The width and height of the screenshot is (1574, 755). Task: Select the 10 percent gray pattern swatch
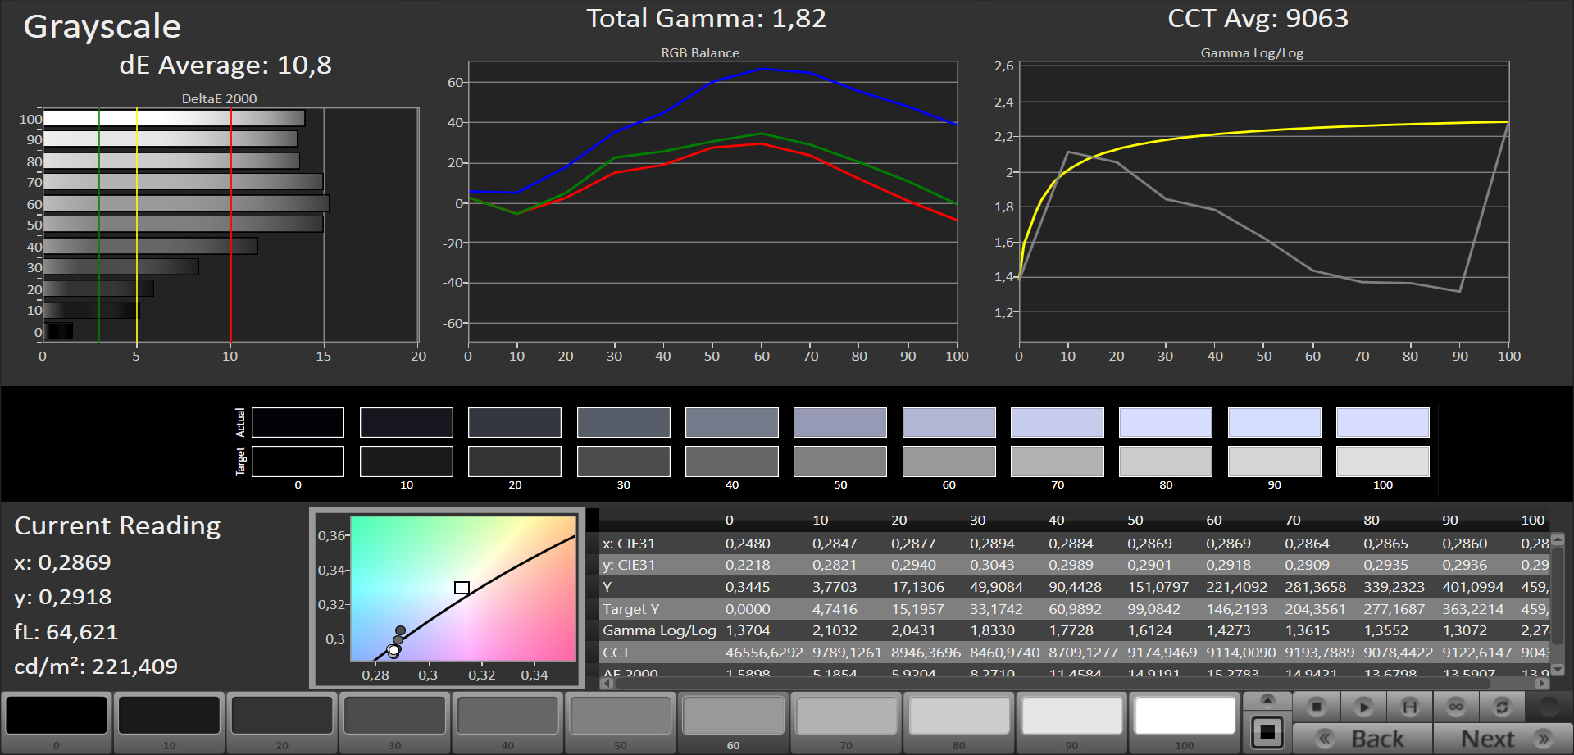169,715
